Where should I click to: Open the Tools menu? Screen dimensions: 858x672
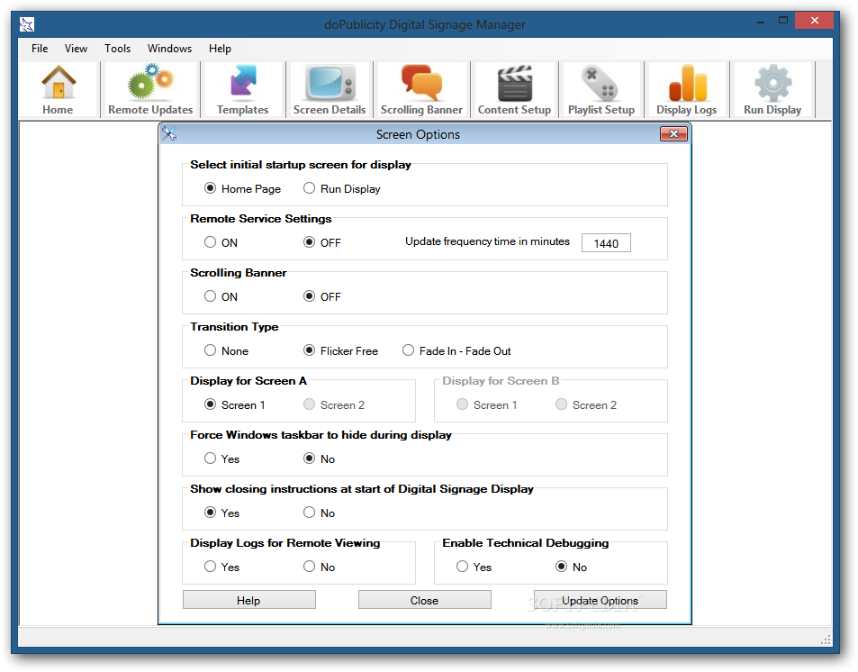click(118, 49)
